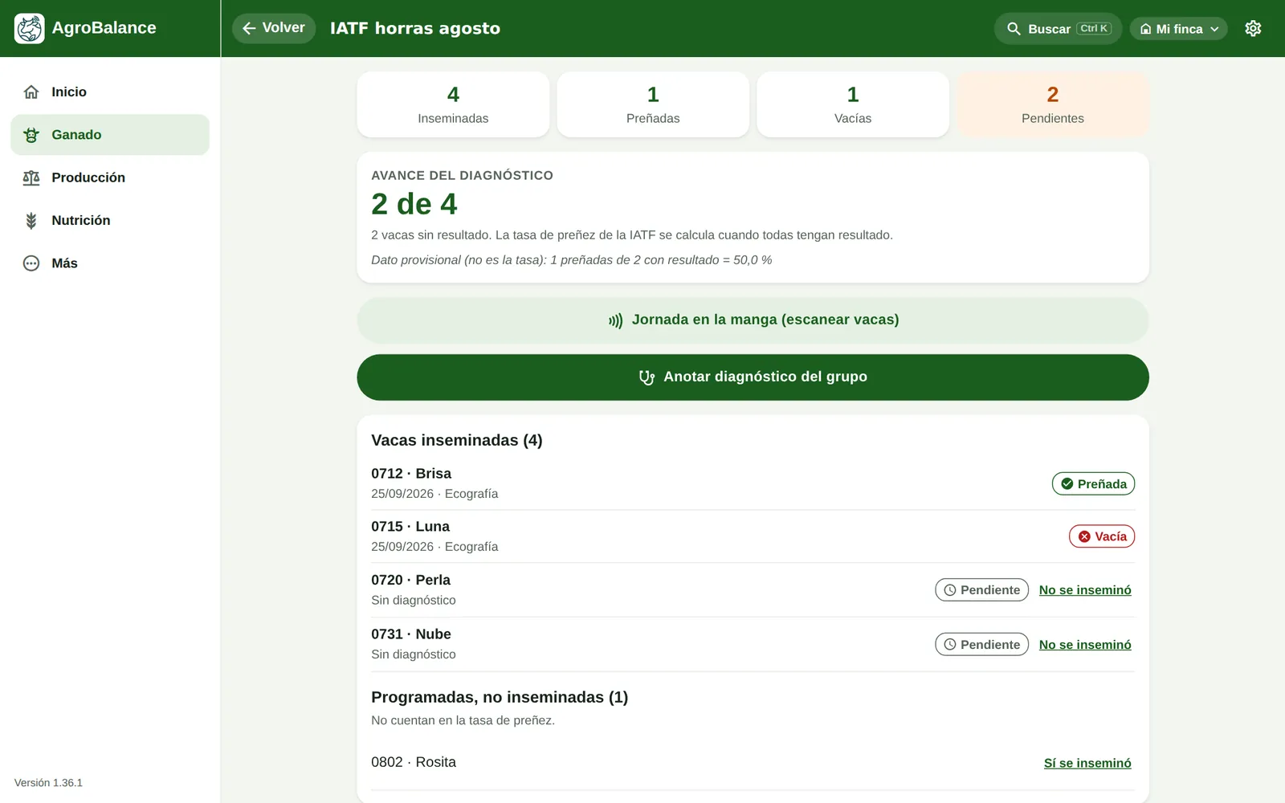Start Jornada en la manga scanning
Viewport: 1285px width, 803px height.
753,320
